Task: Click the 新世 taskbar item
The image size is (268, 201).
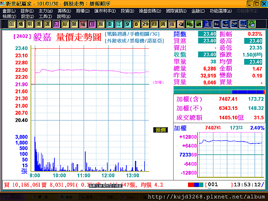Action: tap(67, 197)
